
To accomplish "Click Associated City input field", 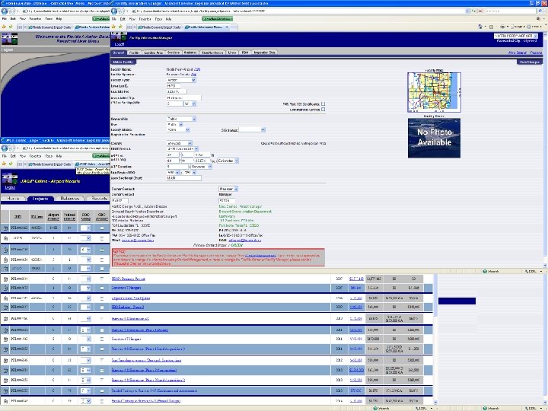I will [x=184, y=98].
